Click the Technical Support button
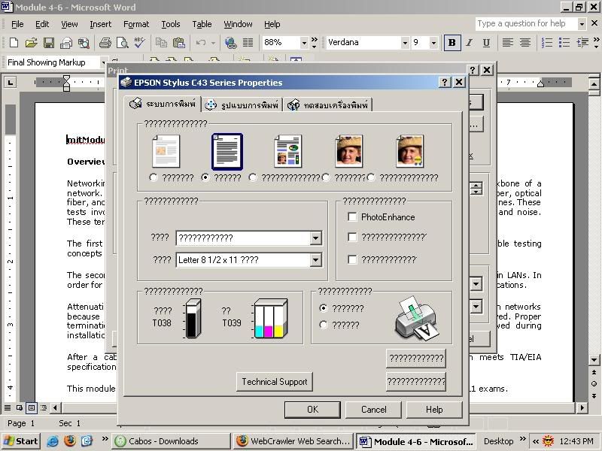 [x=275, y=382]
